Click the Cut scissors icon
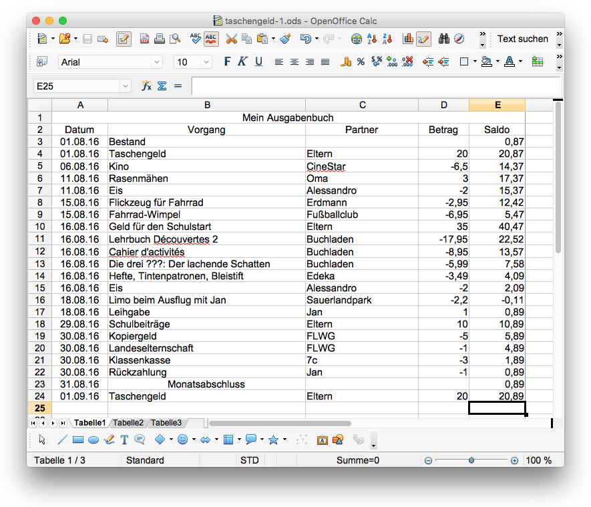This screenshot has width=591, height=507. click(232, 39)
